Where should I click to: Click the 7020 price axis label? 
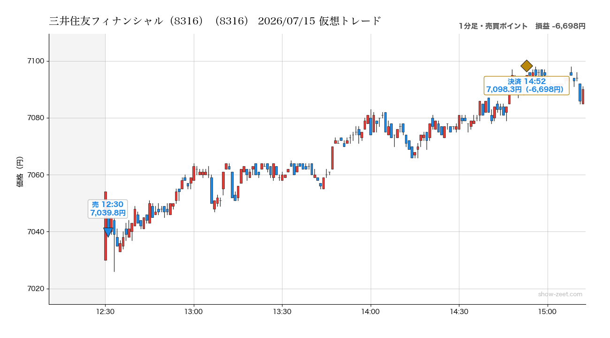(36, 289)
